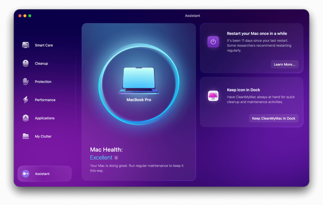Click the Excellent health status text

tap(101, 158)
